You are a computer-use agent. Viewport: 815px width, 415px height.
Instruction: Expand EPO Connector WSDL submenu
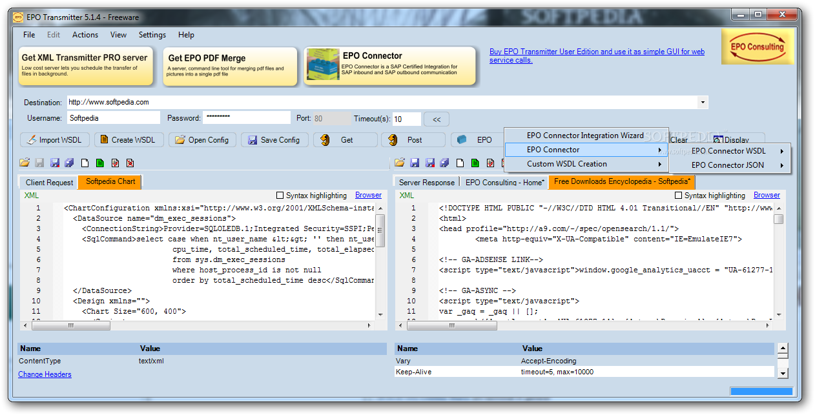[730, 151]
